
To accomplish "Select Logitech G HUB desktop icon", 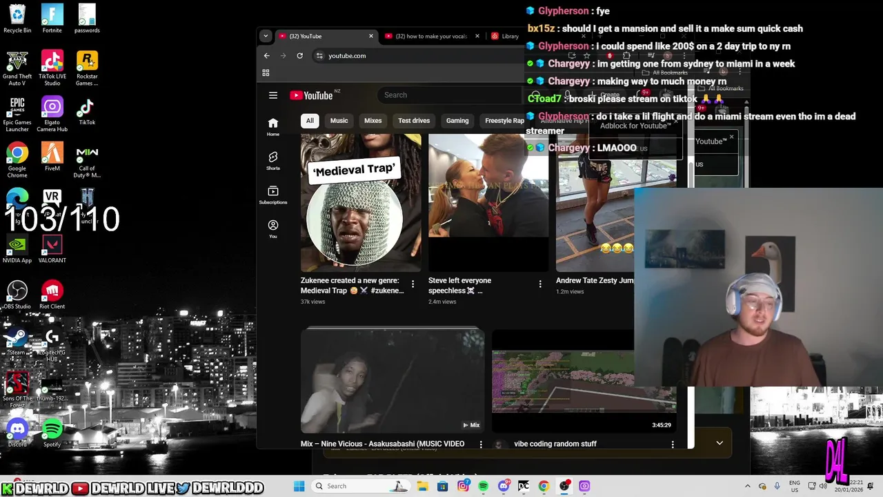I will tap(52, 344).
